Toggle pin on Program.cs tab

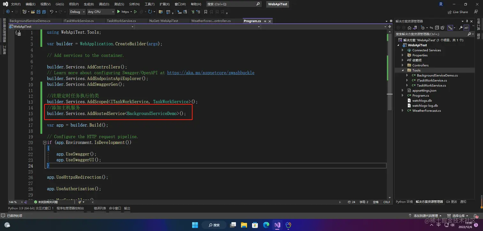click(x=265, y=21)
